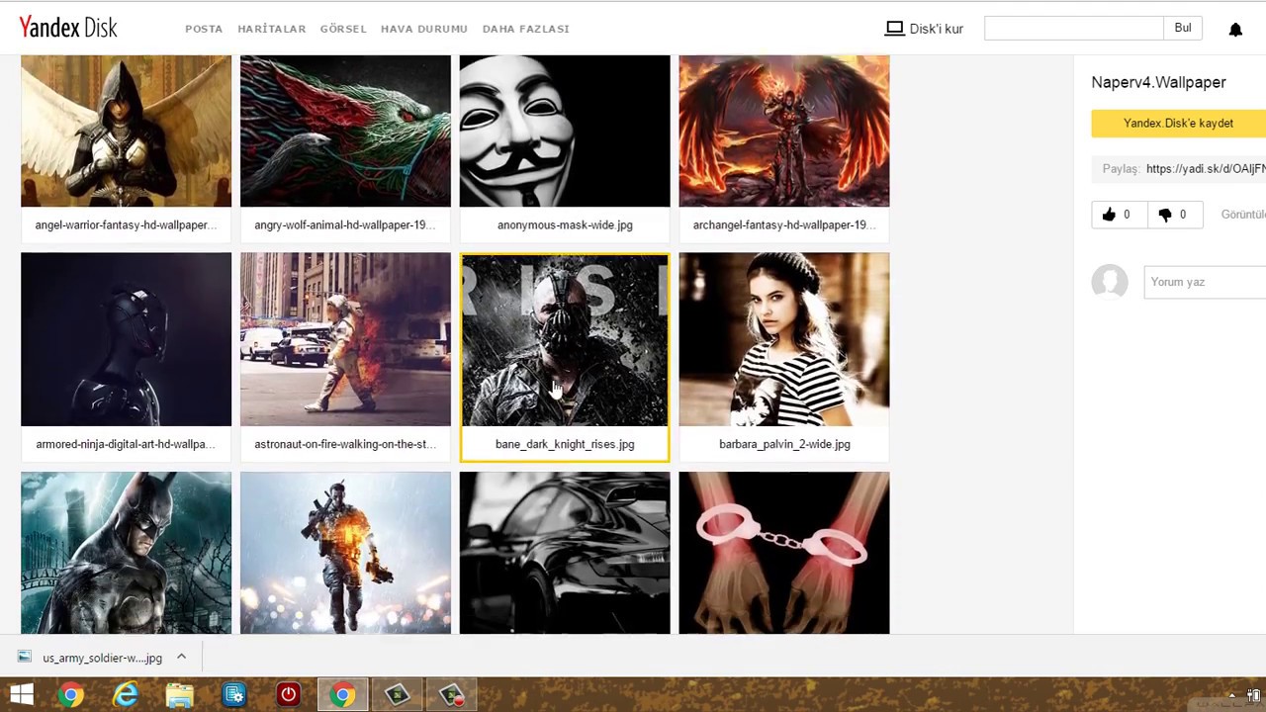The image size is (1266, 712).
Task: Click the thumbs up like icon
Action: 1109,215
